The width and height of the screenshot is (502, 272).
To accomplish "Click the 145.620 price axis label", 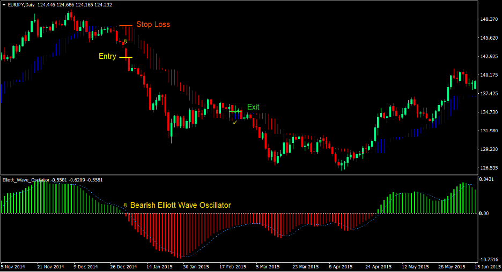I will coord(489,37).
